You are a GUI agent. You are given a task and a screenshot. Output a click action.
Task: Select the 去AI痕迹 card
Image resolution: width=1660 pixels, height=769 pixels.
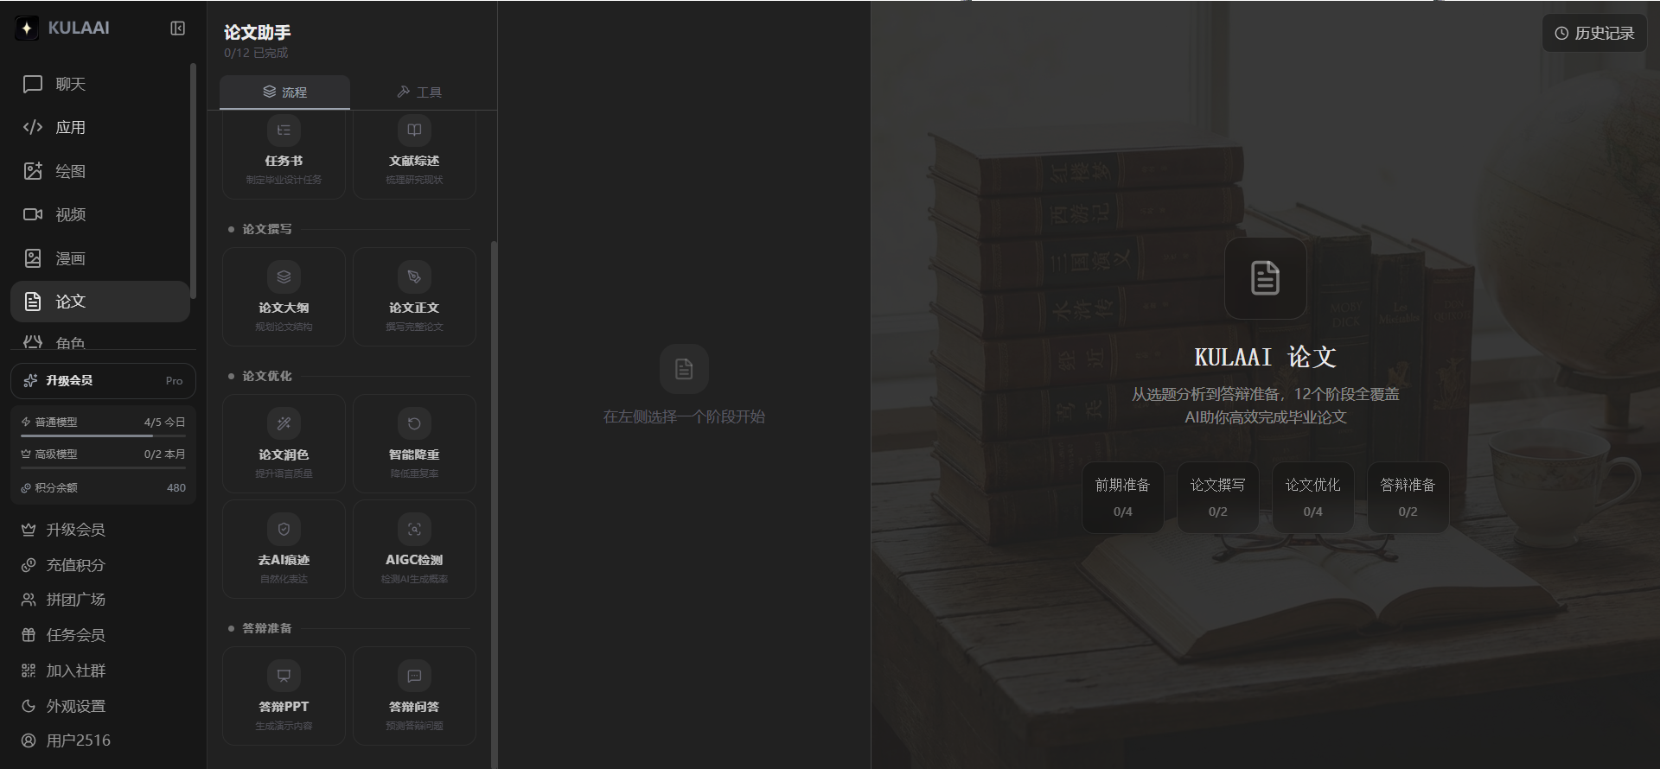pos(284,550)
